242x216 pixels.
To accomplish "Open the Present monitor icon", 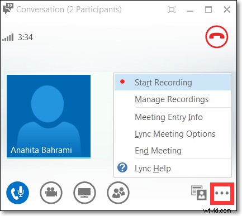I will (84, 193).
